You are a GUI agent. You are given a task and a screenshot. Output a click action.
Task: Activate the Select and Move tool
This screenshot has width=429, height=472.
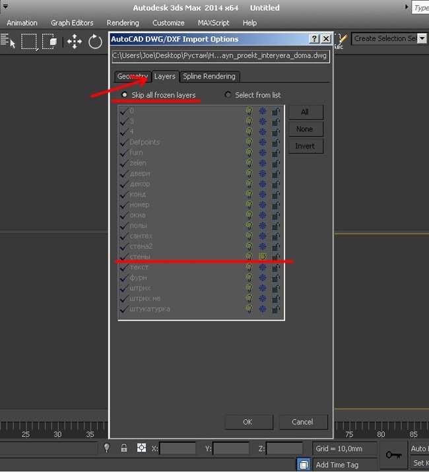[x=74, y=42]
